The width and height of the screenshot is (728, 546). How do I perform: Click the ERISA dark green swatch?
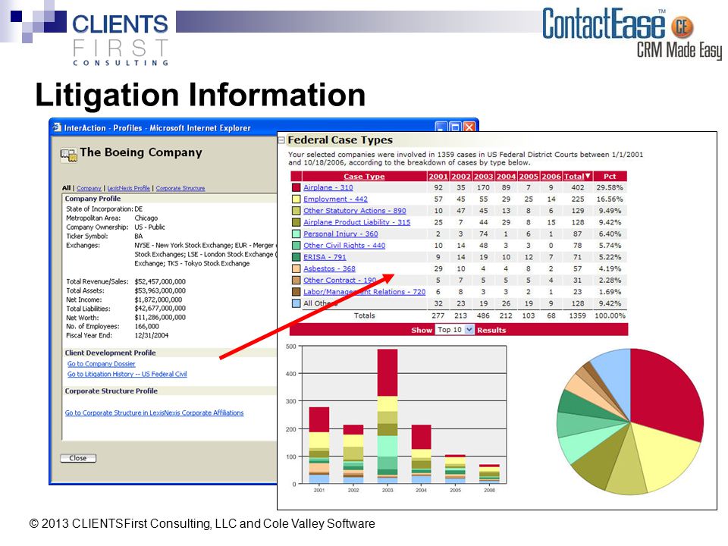pos(296,257)
